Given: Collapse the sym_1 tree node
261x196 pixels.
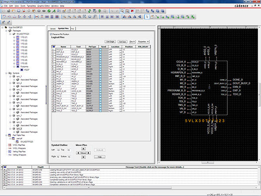Looking at the screenshot, I should coord(10,76).
